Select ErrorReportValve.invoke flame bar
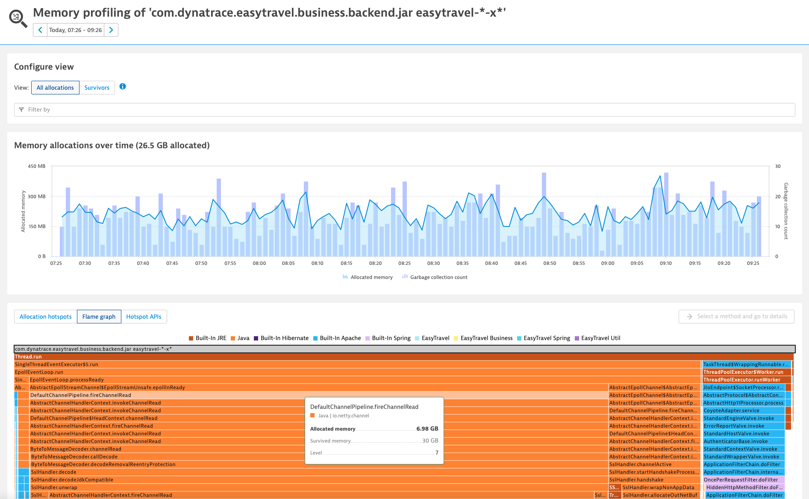This screenshot has height=499, width=809. [x=744, y=426]
